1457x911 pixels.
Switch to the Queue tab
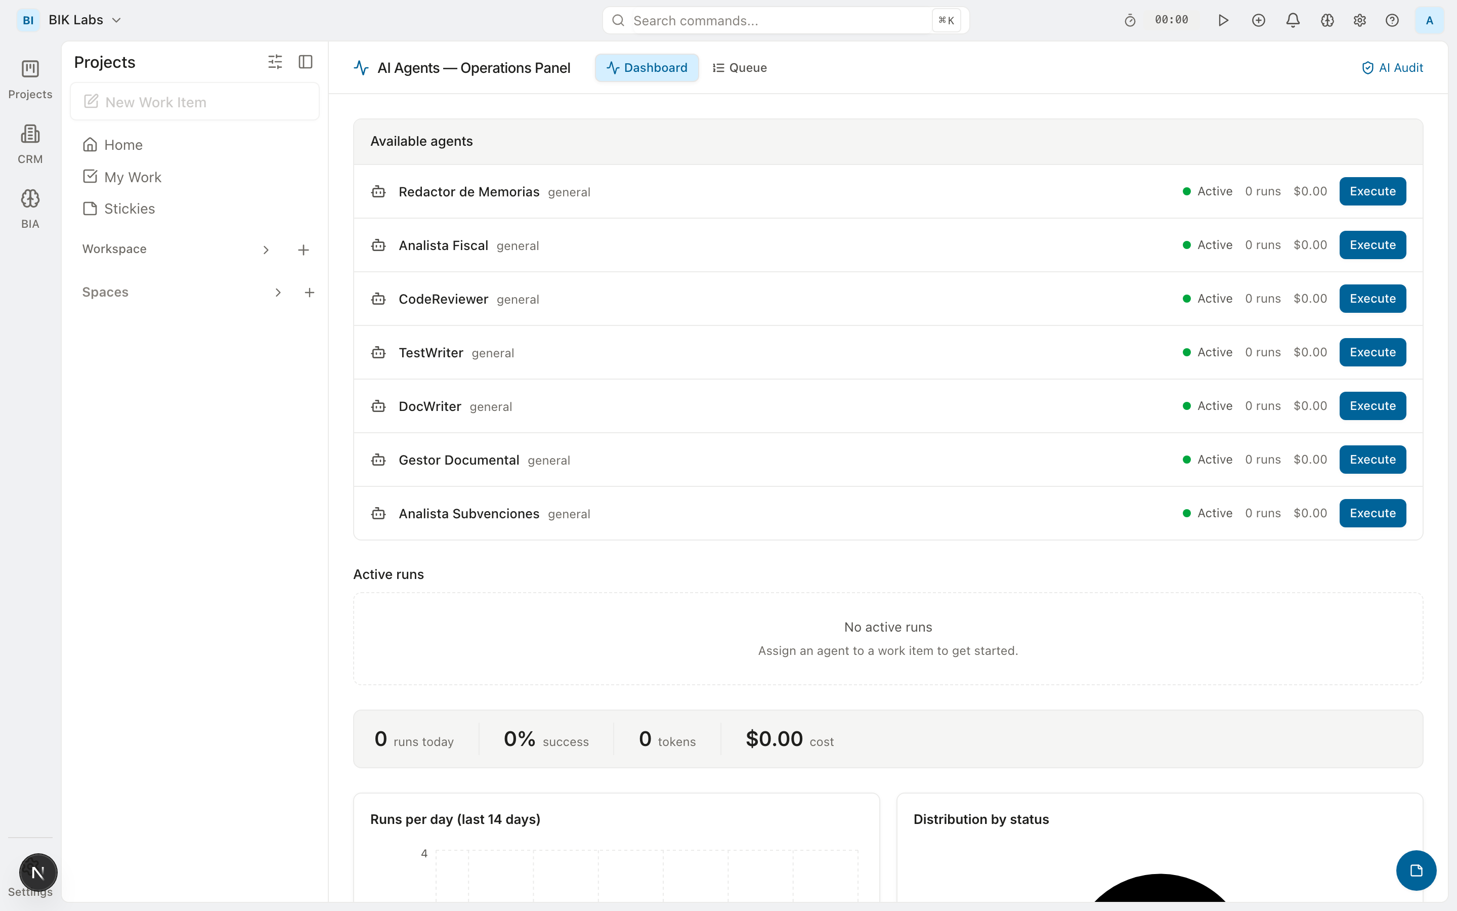point(739,67)
